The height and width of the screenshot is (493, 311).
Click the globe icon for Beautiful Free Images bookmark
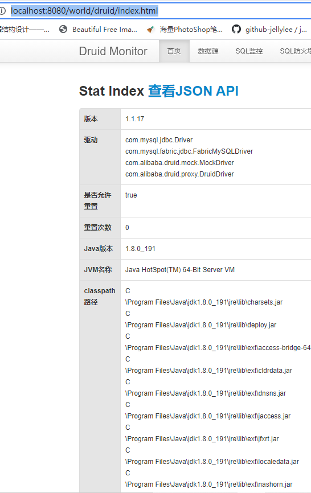[63, 29]
